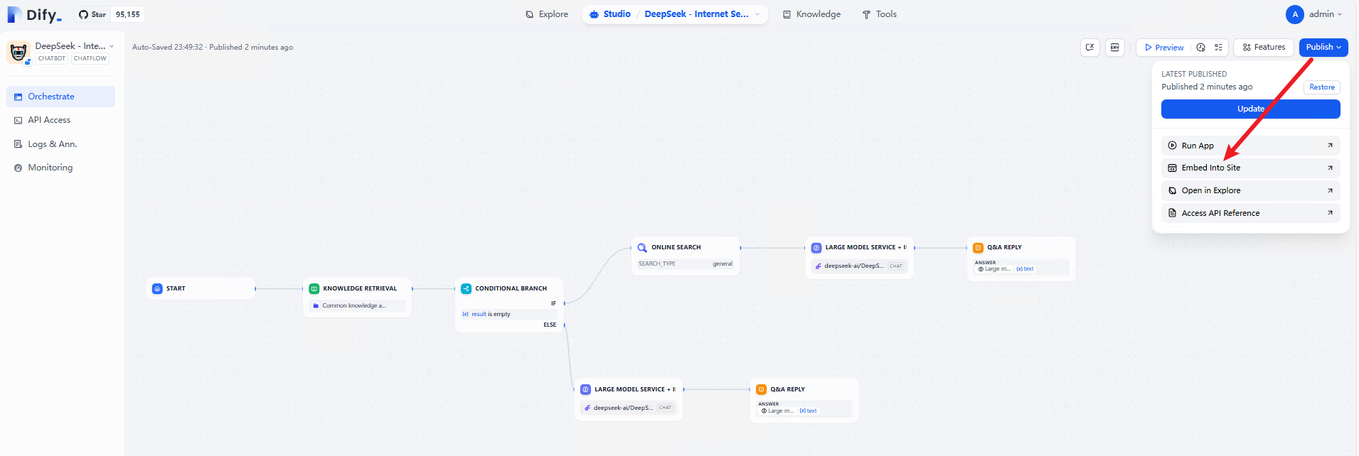Click upper Q&A Reply orange icon
Screen dimensions: 1359x456
pyautogui.click(x=979, y=248)
